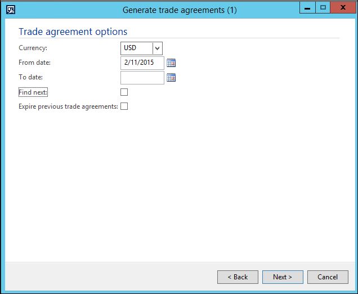Click the Generate trade agreements title bar
Image resolution: width=358 pixels, height=294 pixels.
pyautogui.click(x=180, y=9)
